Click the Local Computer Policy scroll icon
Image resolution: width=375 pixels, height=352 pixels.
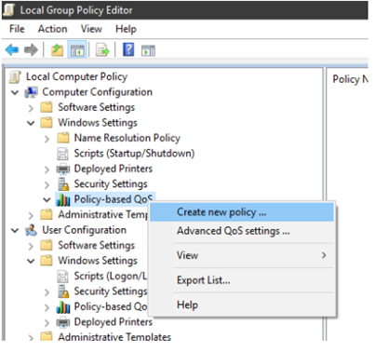(15, 76)
